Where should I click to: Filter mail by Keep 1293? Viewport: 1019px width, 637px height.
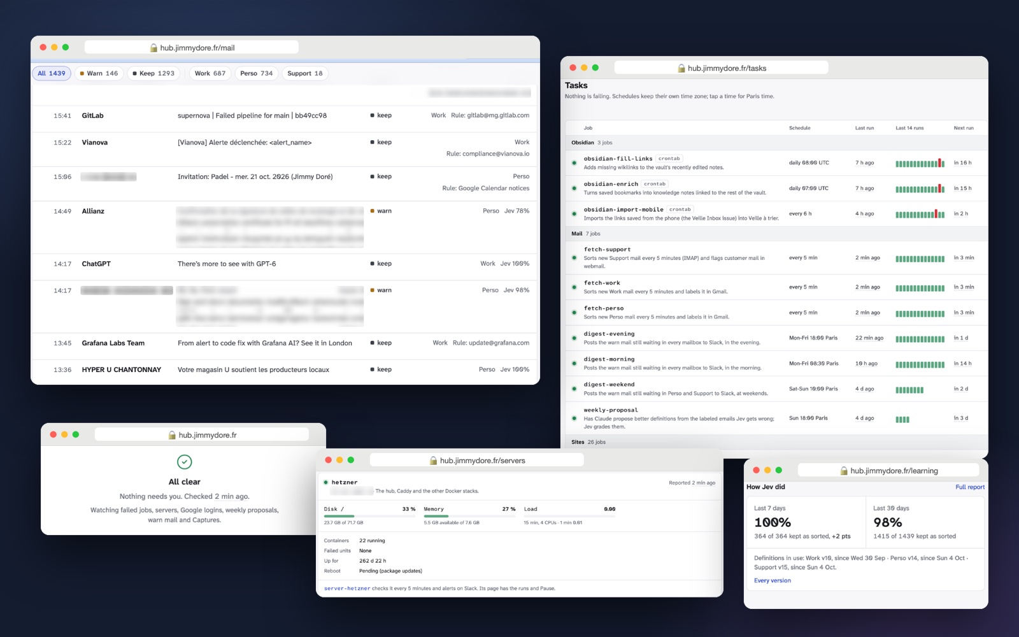[153, 73]
